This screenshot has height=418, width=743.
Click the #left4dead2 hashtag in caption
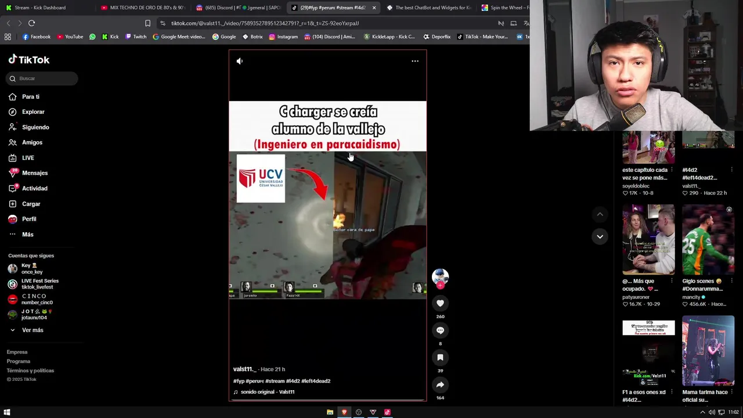click(x=316, y=381)
